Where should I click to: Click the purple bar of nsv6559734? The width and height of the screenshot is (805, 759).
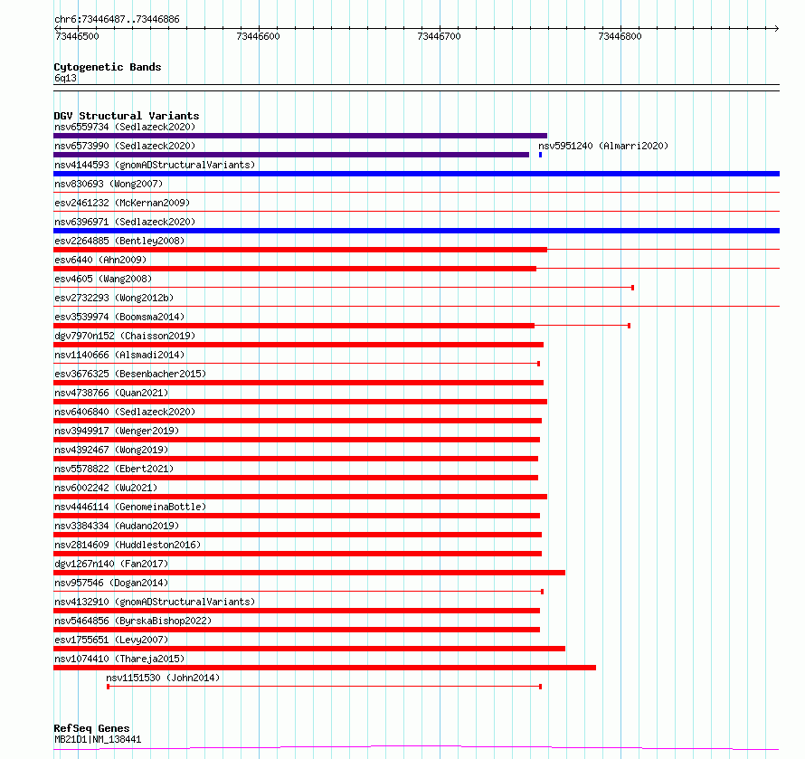pos(300,136)
